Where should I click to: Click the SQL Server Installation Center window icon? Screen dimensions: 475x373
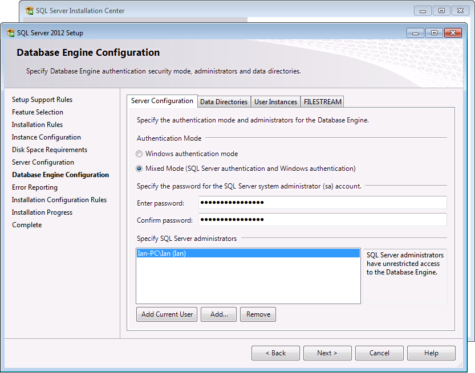[30, 11]
